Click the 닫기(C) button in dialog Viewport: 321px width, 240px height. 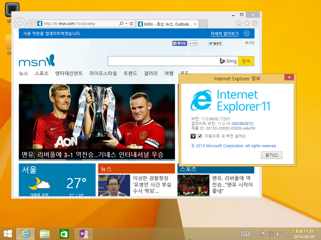271,155
